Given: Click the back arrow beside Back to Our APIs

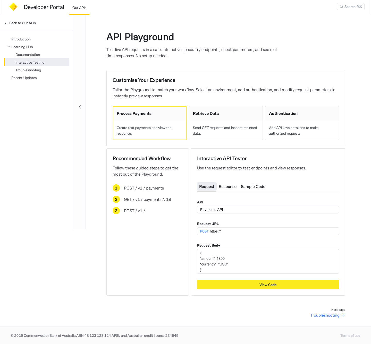Looking at the screenshot, I should click(6, 23).
